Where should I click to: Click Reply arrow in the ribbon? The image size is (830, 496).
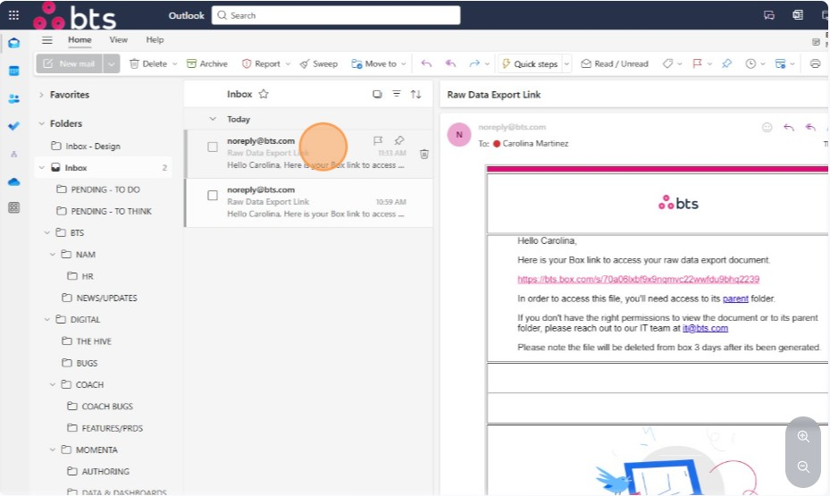(x=426, y=63)
